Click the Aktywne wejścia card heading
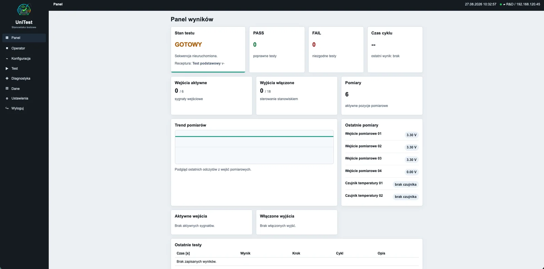Viewport: 544px width, 269px height. point(191,216)
